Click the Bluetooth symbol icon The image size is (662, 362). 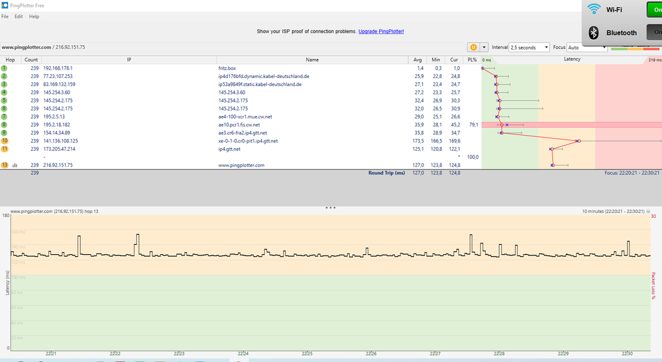(x=594, y=32)
